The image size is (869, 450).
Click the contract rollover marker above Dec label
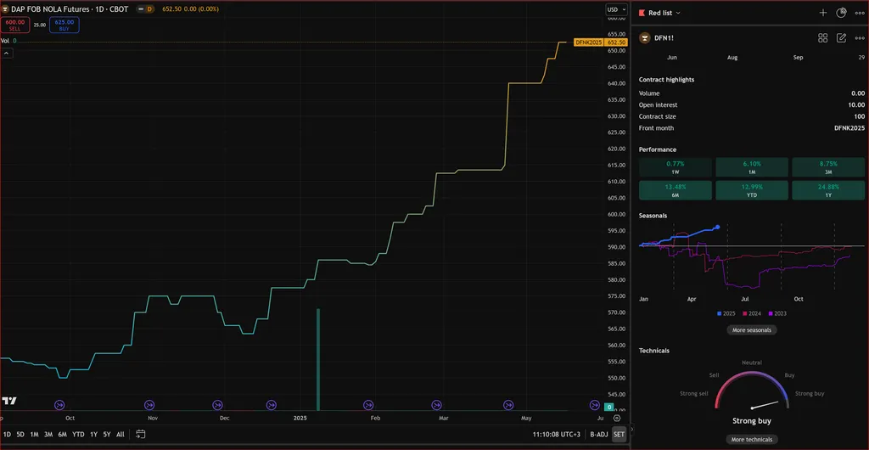217,405
